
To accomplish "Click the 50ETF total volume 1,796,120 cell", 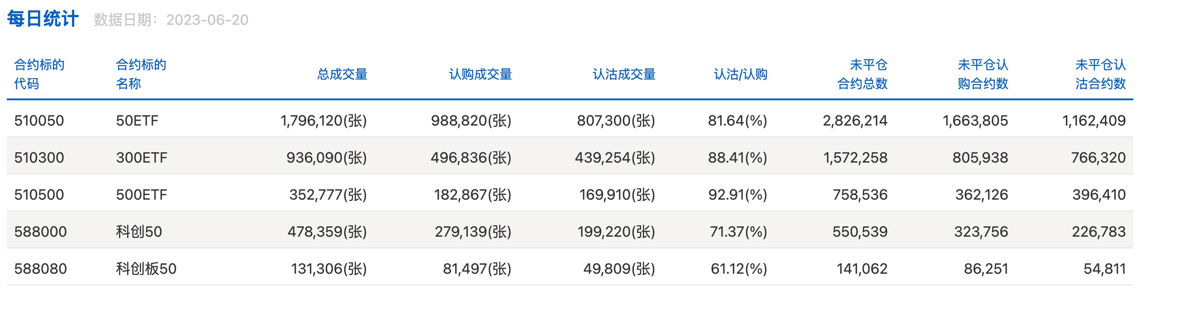I will click(323, 121).
